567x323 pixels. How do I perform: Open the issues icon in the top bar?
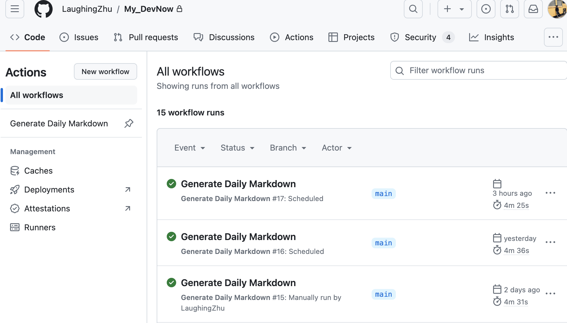[x=486, y=9]
